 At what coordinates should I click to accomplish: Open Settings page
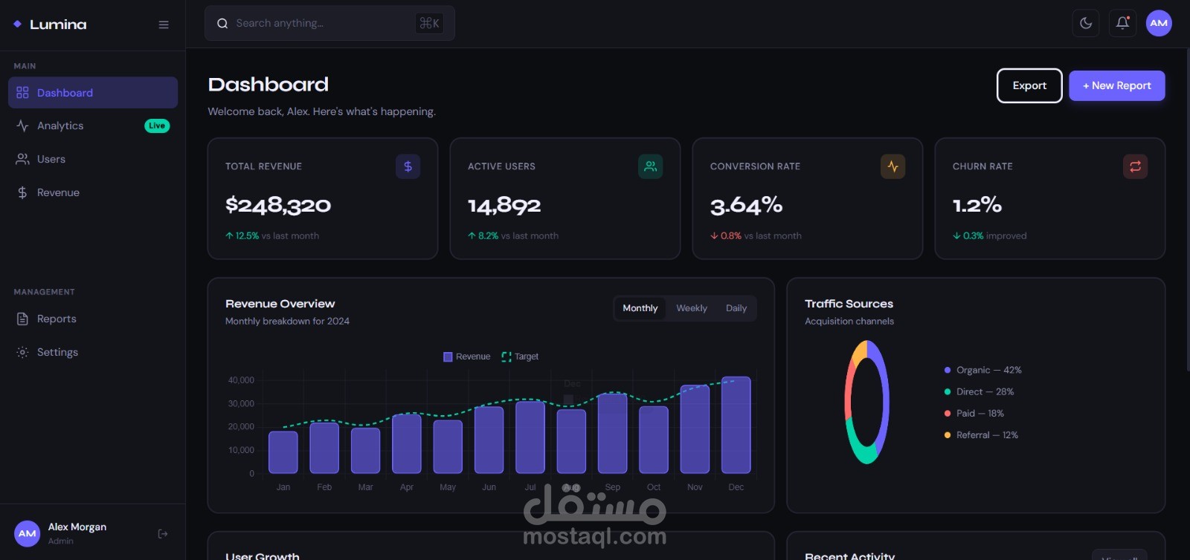93,352
